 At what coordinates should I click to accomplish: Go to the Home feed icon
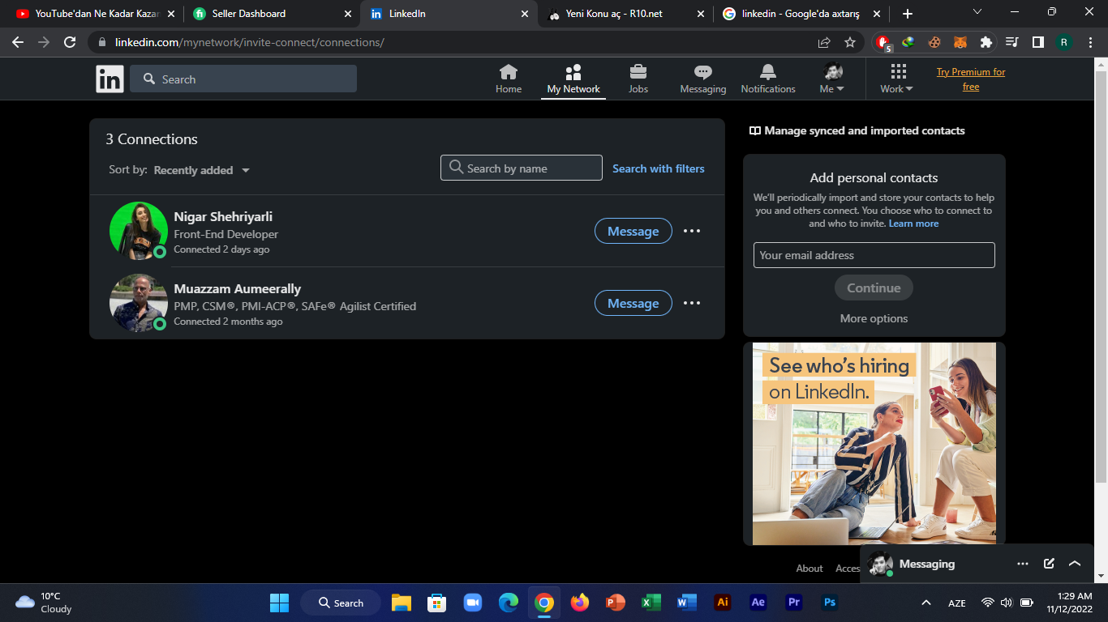coord(509,72)
